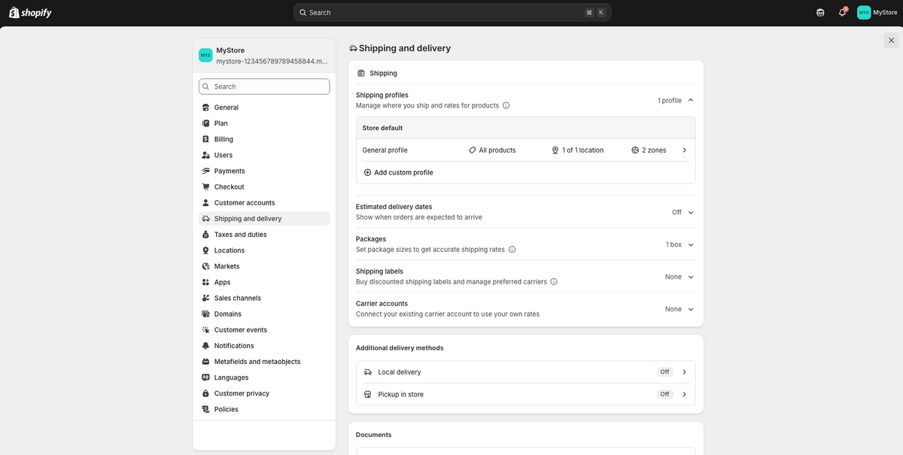This screenshot has width=903, height=455.
Task: Click the Customer privacy lock icon
Action: point(206,393)
